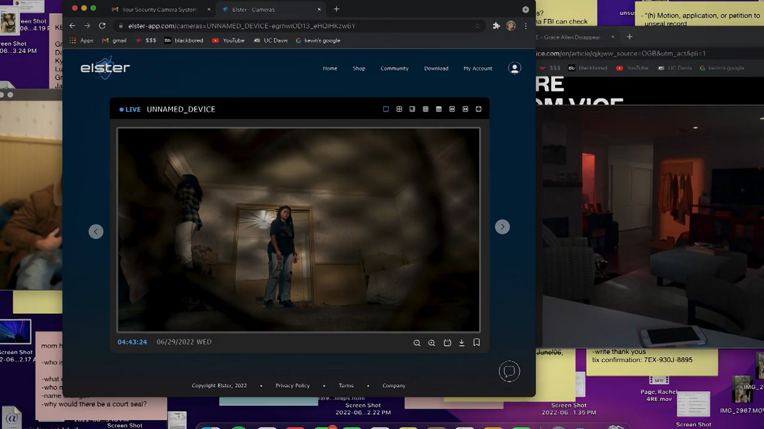Image resolution: width=764 pixels, height=429 pixels.
Task: Go to the next camera
Action: (503, 227)
